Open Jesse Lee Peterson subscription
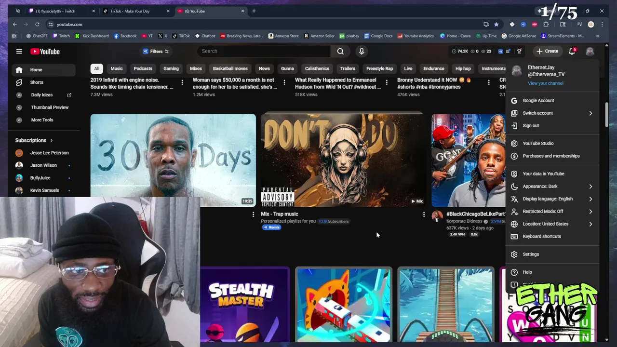Viewport: 617px width, 347px height. pos(43,153)
